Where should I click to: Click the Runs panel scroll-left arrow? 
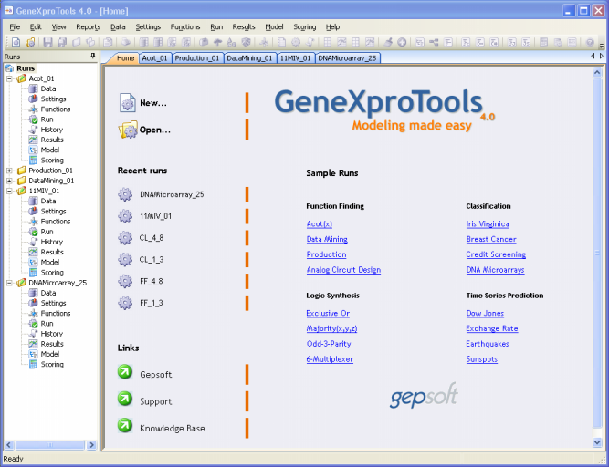pos(8,444)
